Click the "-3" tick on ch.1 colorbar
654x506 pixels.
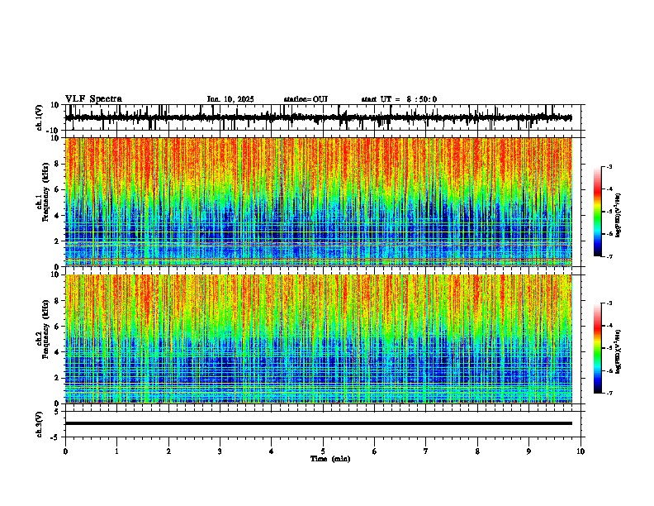[x=609, y=167]
